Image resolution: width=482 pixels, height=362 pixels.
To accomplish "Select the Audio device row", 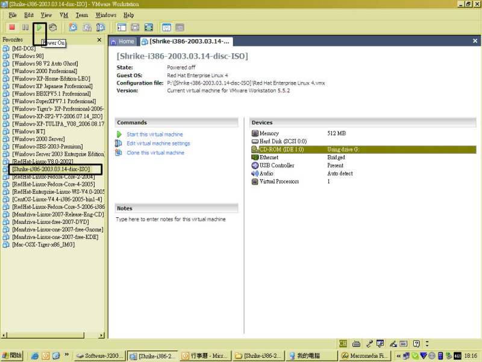I will click(363, 174).
